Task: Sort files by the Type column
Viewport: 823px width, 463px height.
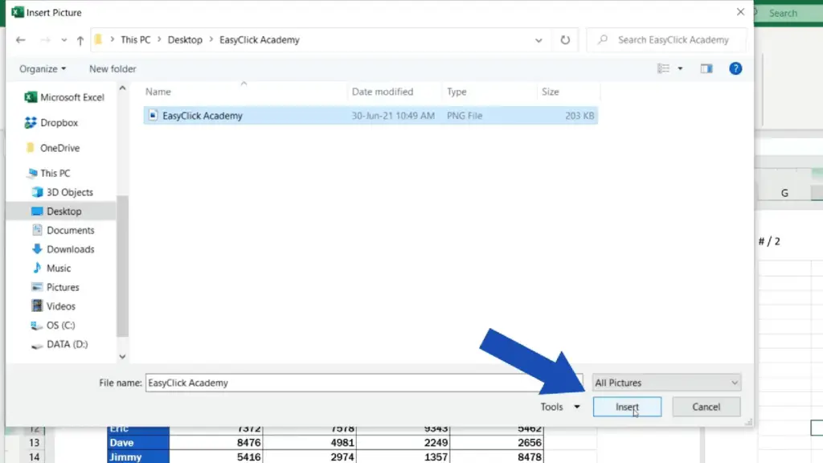Action: (x=457, y=92)
